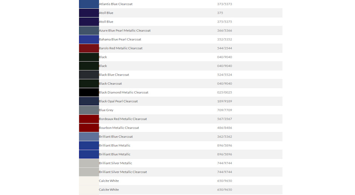Click paint code 709/7709
Image resolution: width=355 pixels, height=195 pixels.
tap(224, 110)
